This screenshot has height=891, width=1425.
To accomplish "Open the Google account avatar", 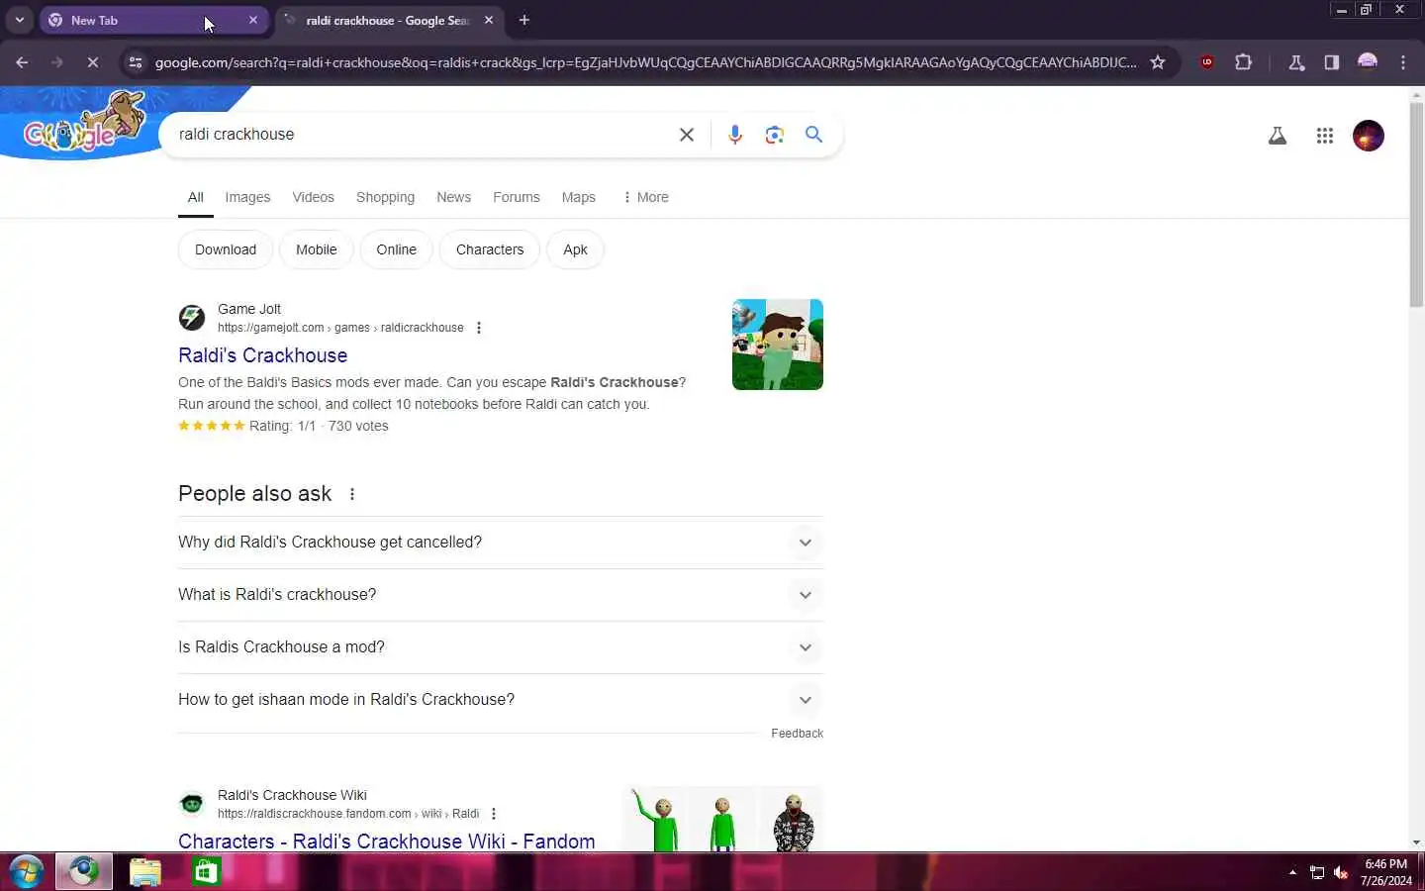I will point(1369,136).
